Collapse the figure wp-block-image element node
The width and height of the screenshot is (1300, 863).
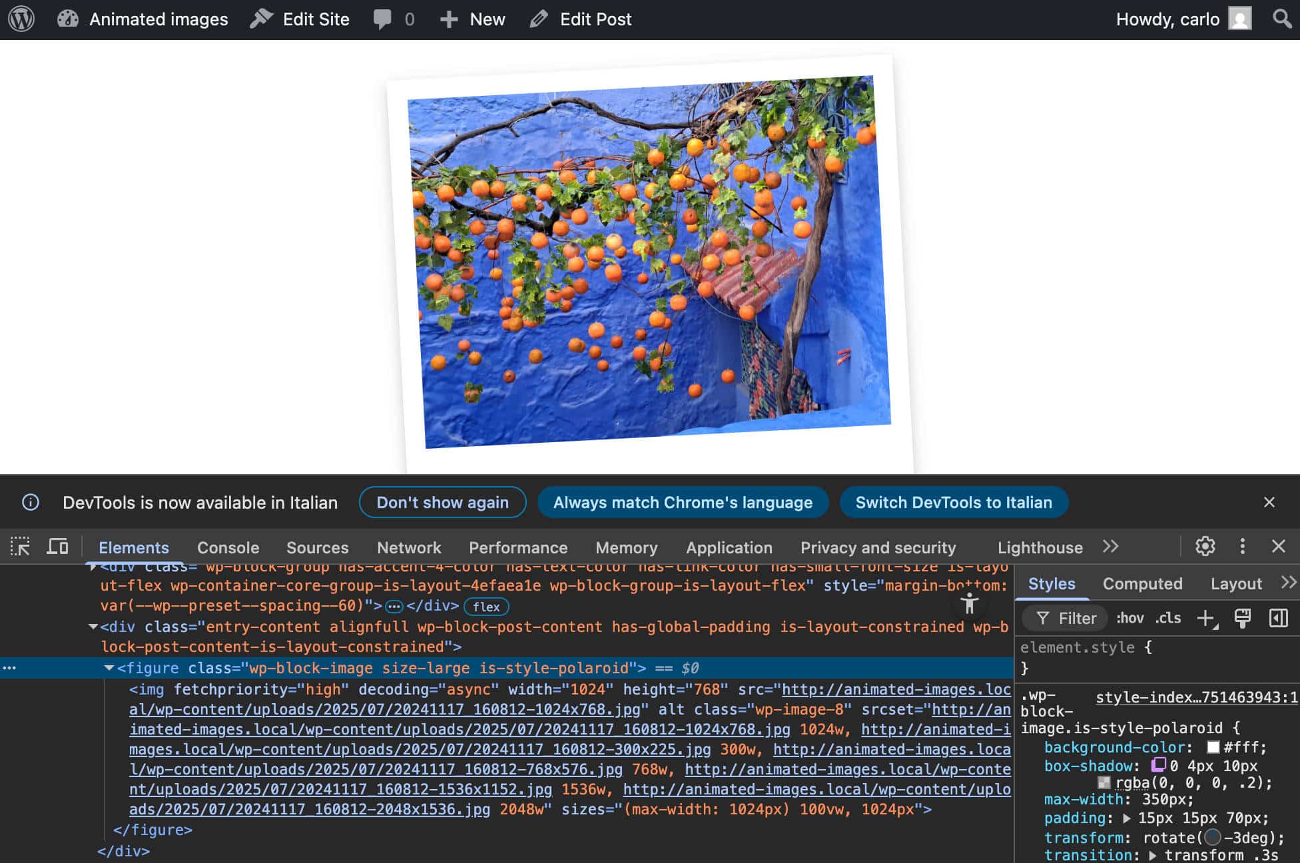(x=109, y=668)
